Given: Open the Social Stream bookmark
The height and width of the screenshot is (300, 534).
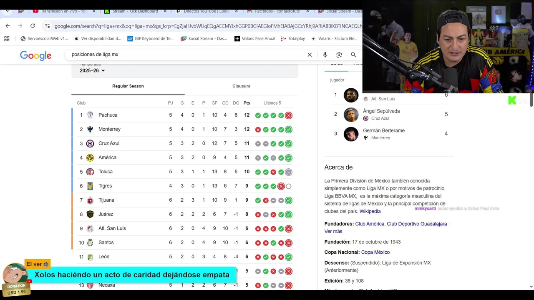Looking at the screenshot, I should click(204, 38).
